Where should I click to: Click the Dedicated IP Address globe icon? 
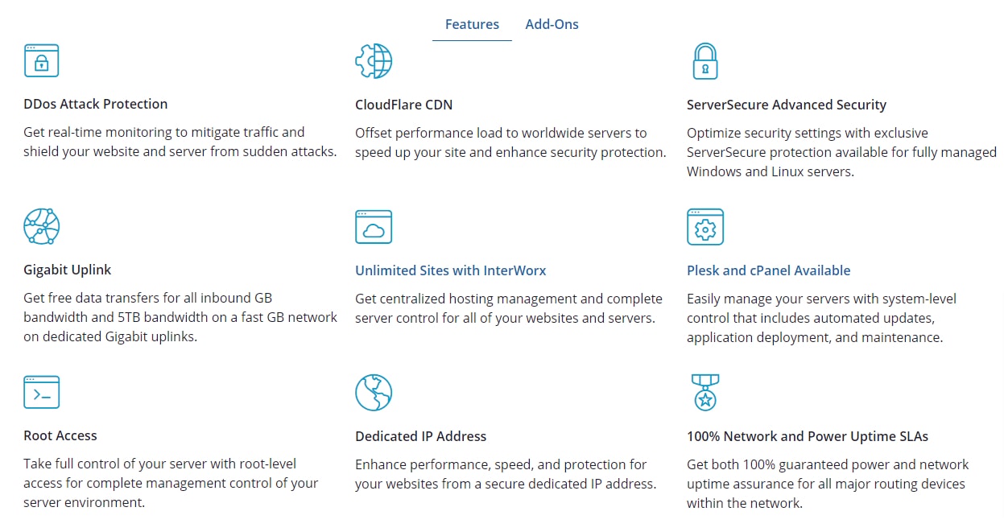(x=374, y=393)
